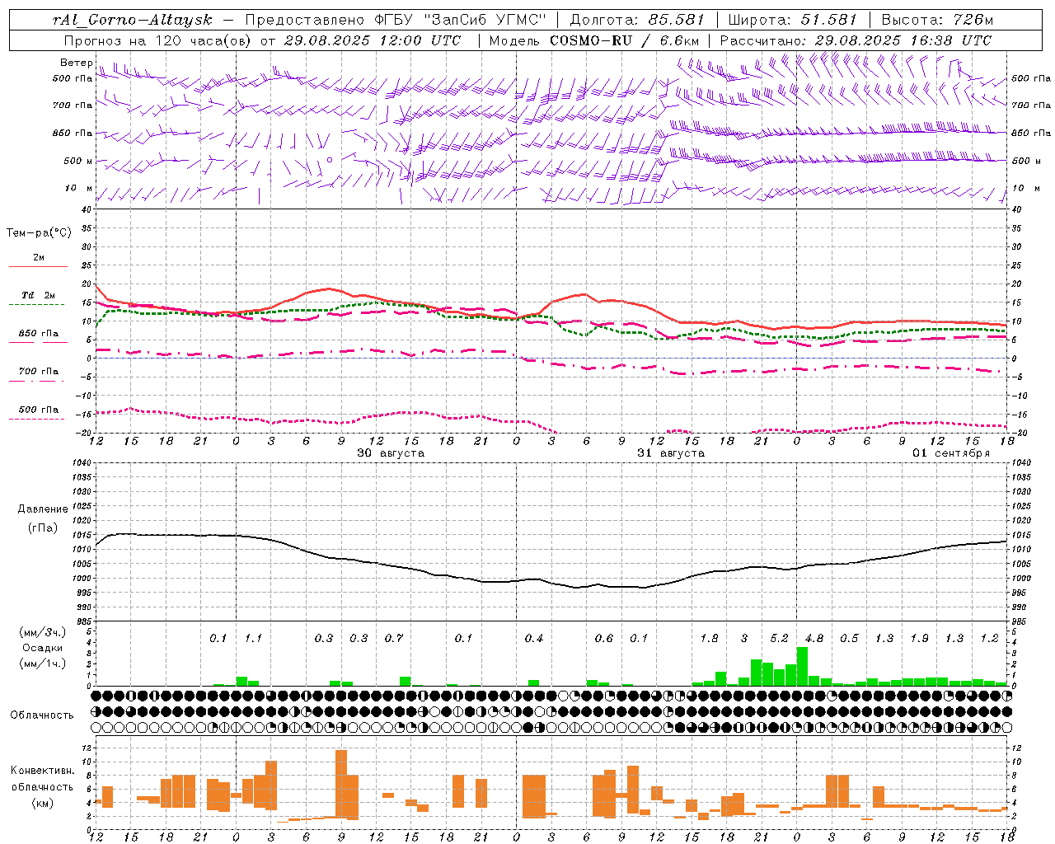
Task: Select the latitude value Широта: 51.581
Action: click(x=793, y=20)
